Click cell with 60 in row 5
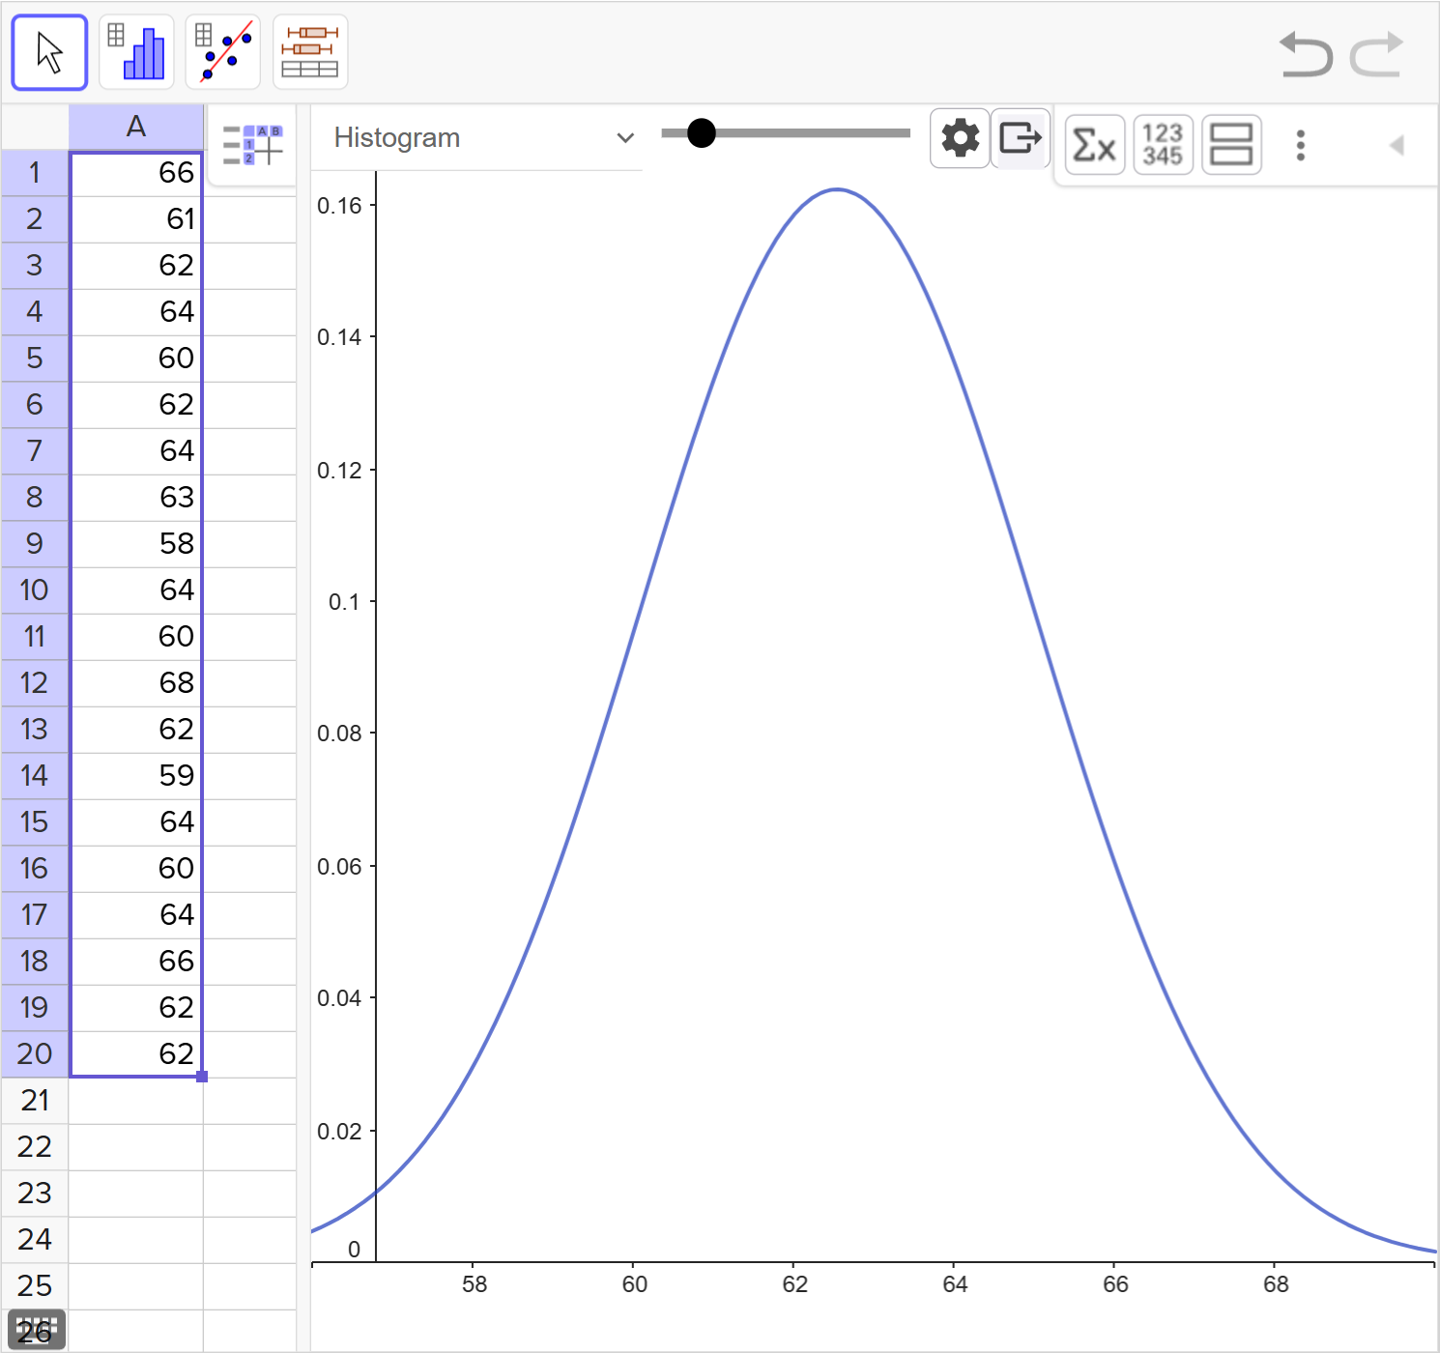The height and width of the screenshot is (1353, 1440). [136, 359]
